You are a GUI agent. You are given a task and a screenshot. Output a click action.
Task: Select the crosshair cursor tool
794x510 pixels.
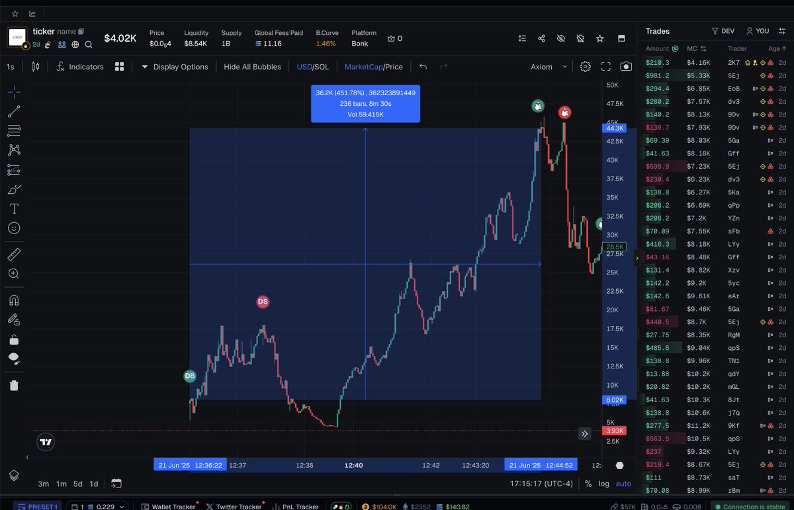point(14,92)
